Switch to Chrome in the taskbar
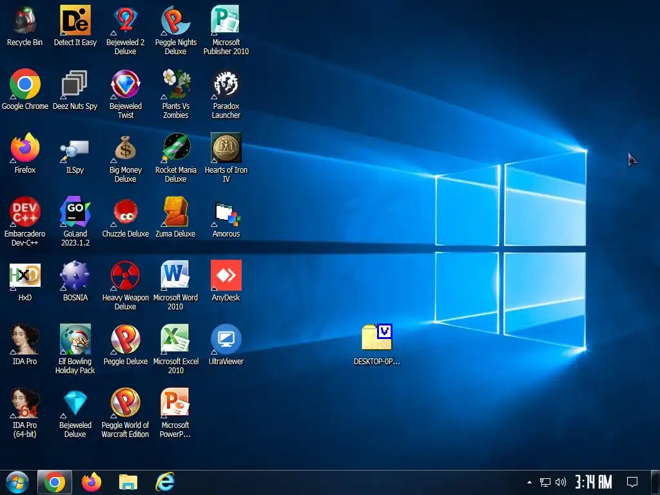 (55, 482)
